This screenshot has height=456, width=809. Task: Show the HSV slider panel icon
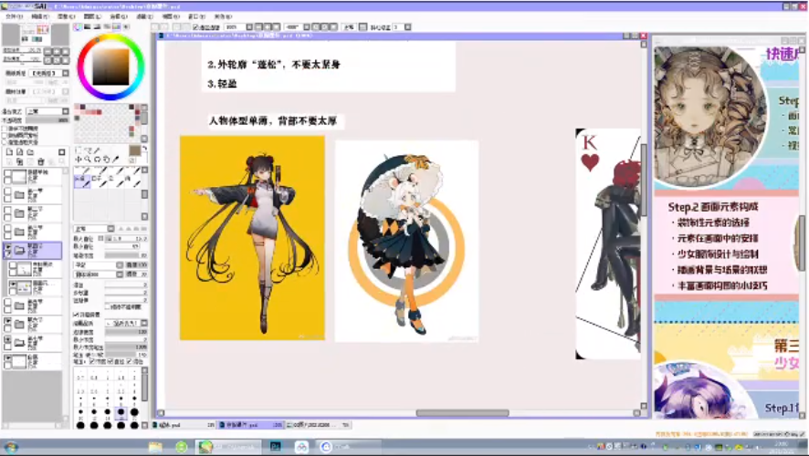tap(97, 26)
